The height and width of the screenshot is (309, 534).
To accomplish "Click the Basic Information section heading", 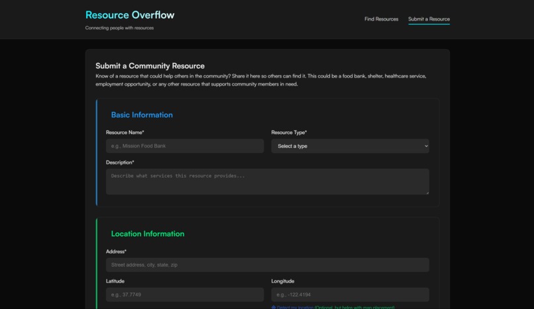I will [142, 115].
